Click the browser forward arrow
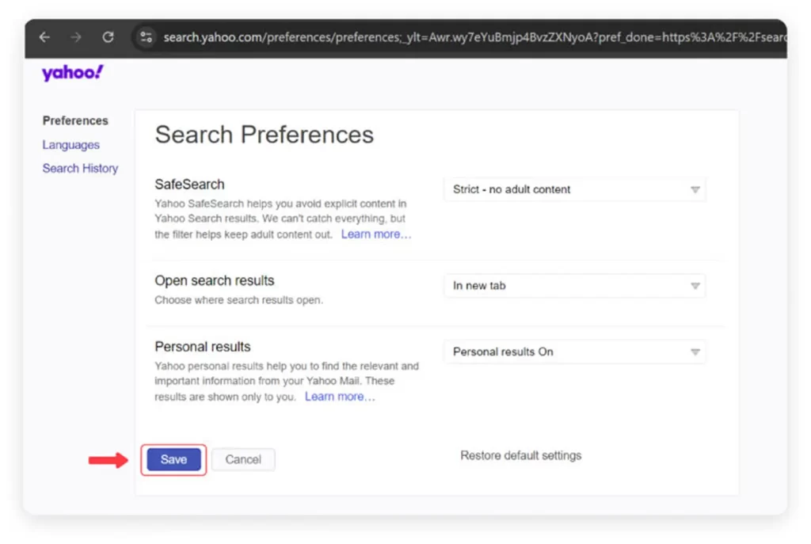 [76, 37]
